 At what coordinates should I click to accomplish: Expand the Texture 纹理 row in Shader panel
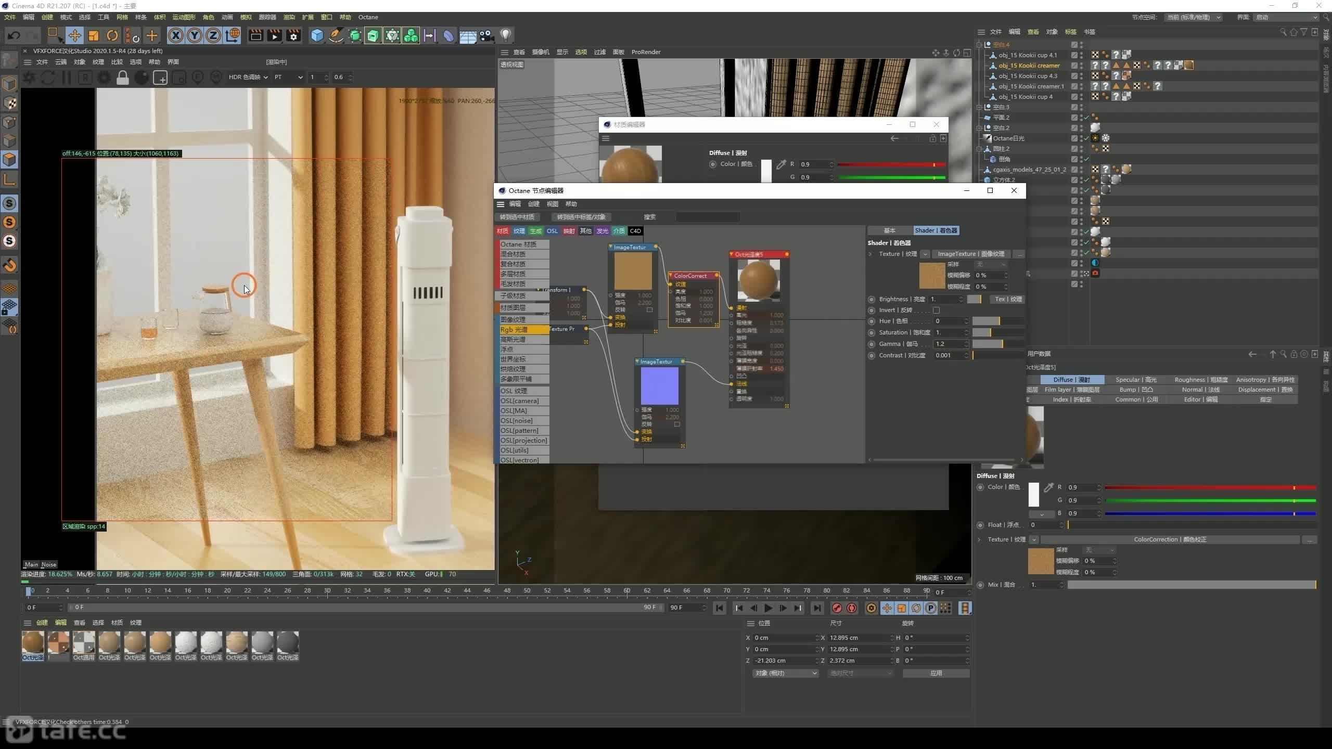(x=870, y=254)
